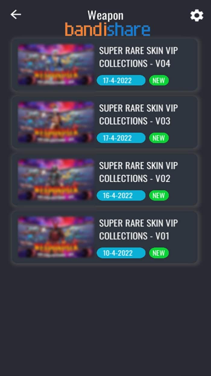Open the V04 collection thumbnail image
The width and height of the screenshot is (211, 376).
(x=56, y=64)
